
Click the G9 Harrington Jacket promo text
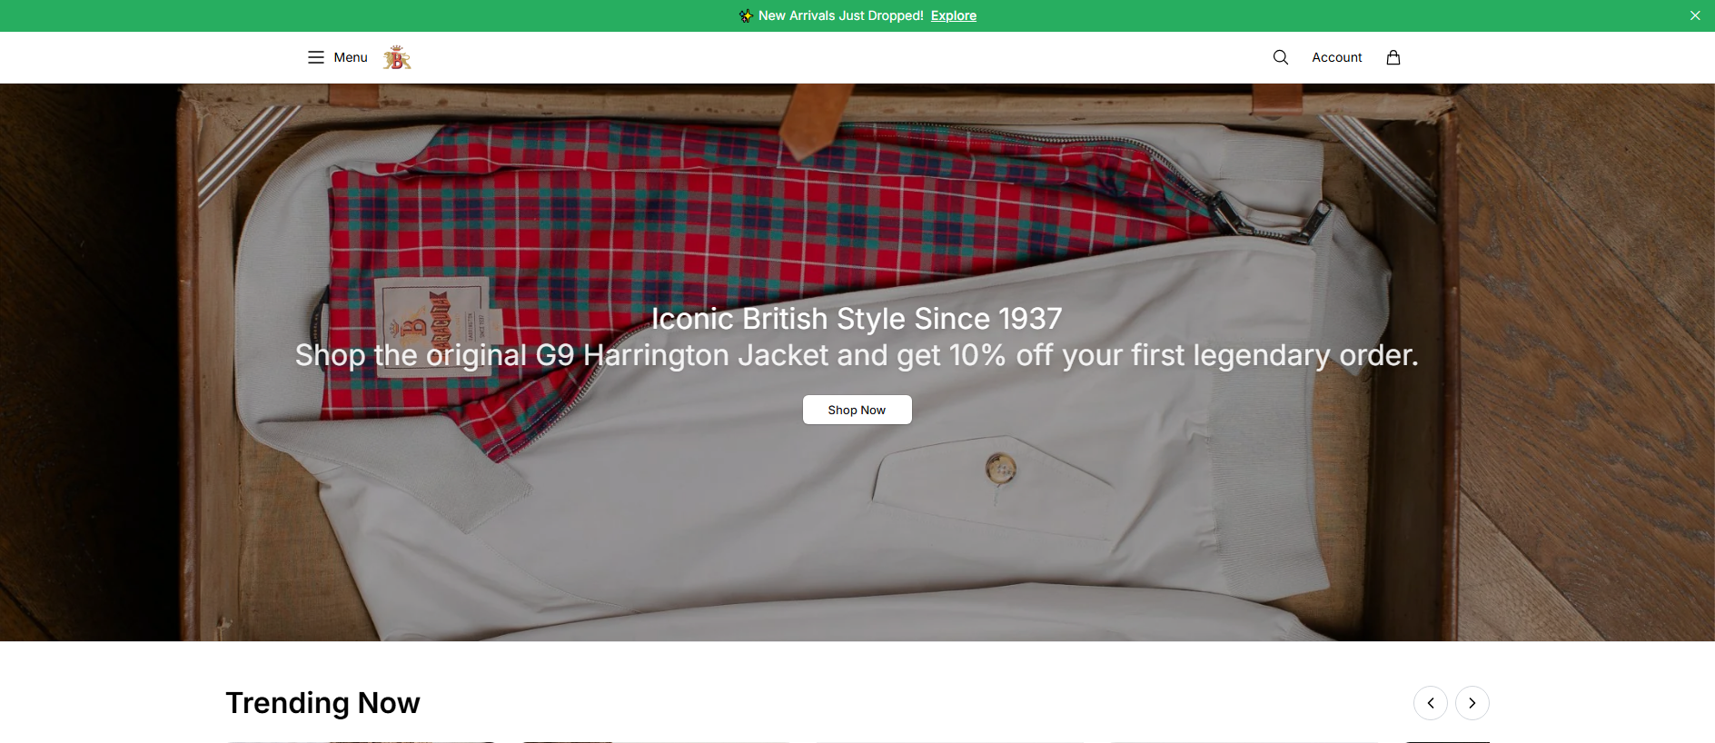tap(857, 355)
